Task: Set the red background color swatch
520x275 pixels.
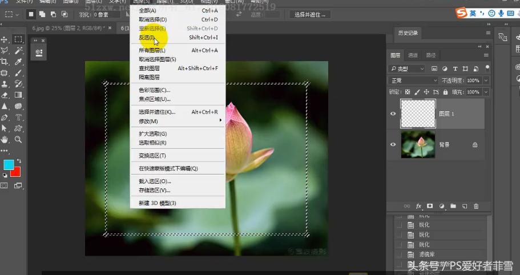Action: point(17,173)
